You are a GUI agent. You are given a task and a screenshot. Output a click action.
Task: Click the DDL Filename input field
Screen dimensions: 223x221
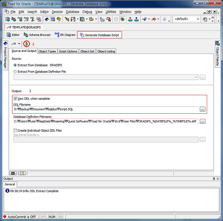106,109
